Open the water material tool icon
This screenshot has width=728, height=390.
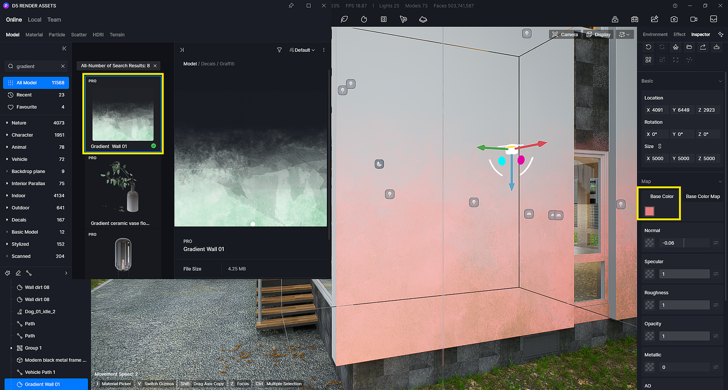[364, 19]
